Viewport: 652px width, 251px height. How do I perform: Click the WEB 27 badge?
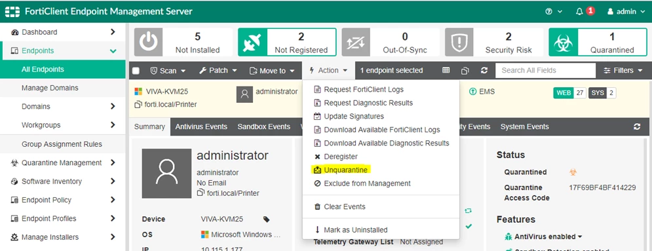point(569,93)
